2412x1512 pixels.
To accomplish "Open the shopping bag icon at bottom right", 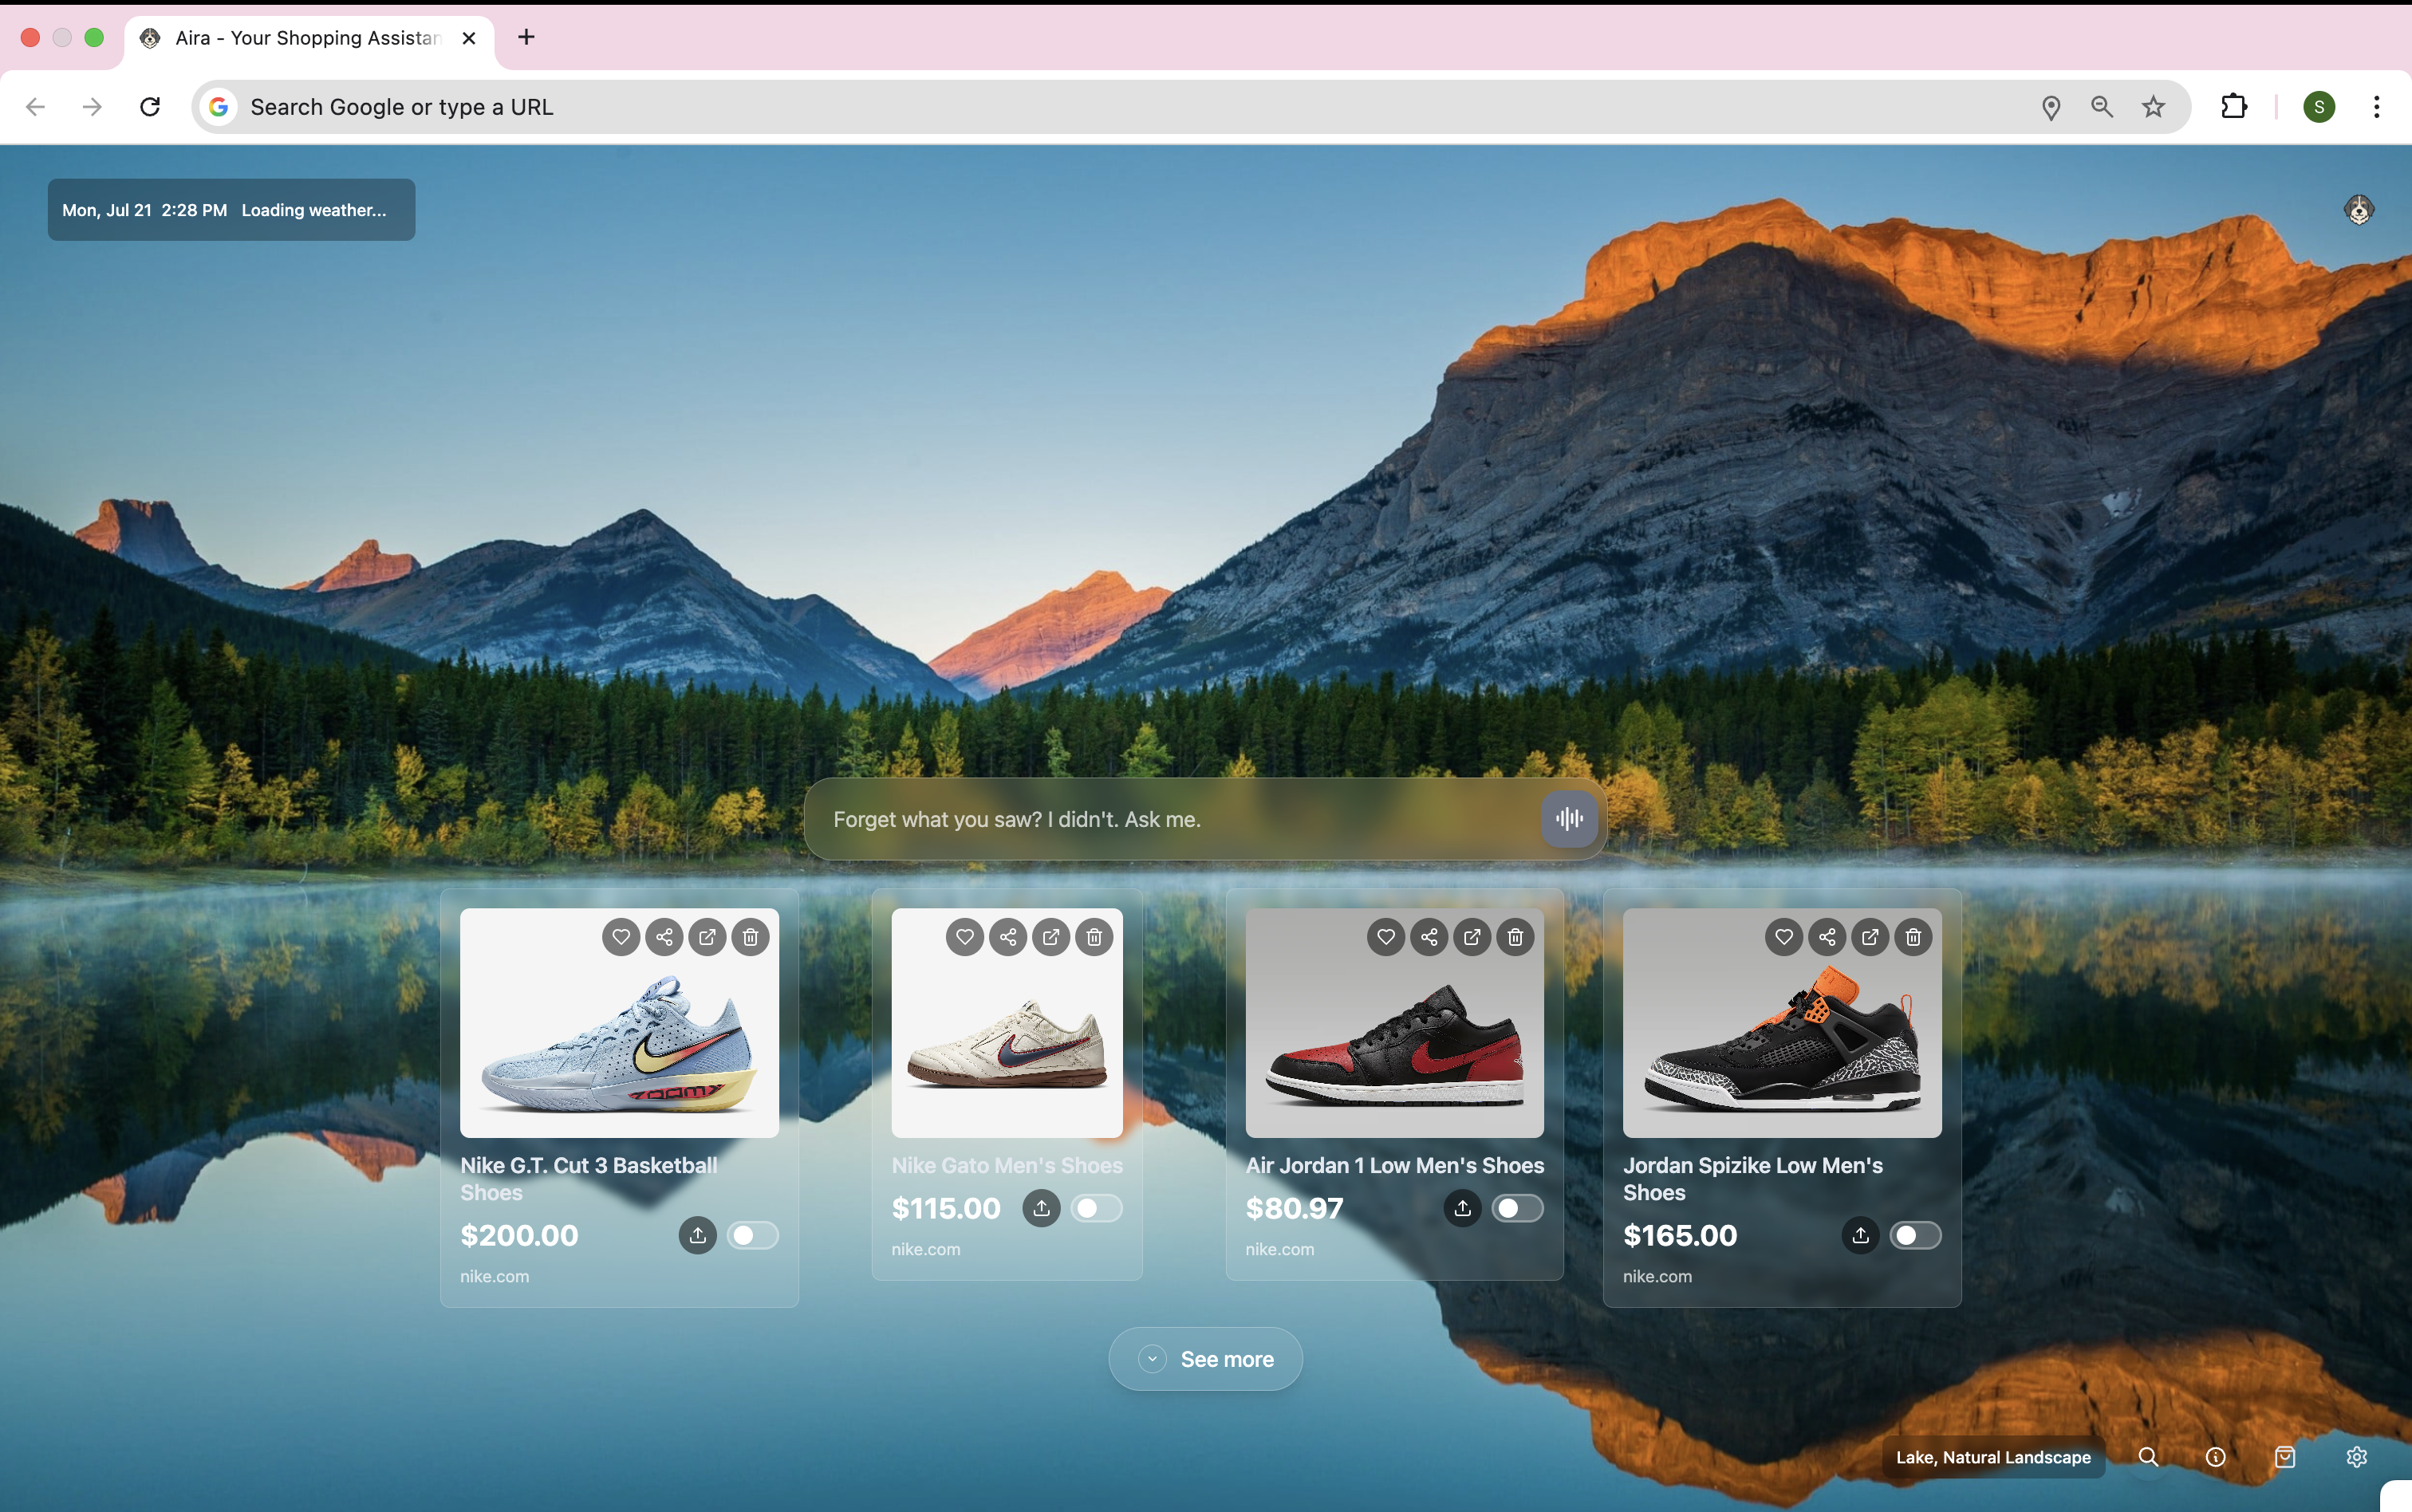I will pos(2285,1457).
